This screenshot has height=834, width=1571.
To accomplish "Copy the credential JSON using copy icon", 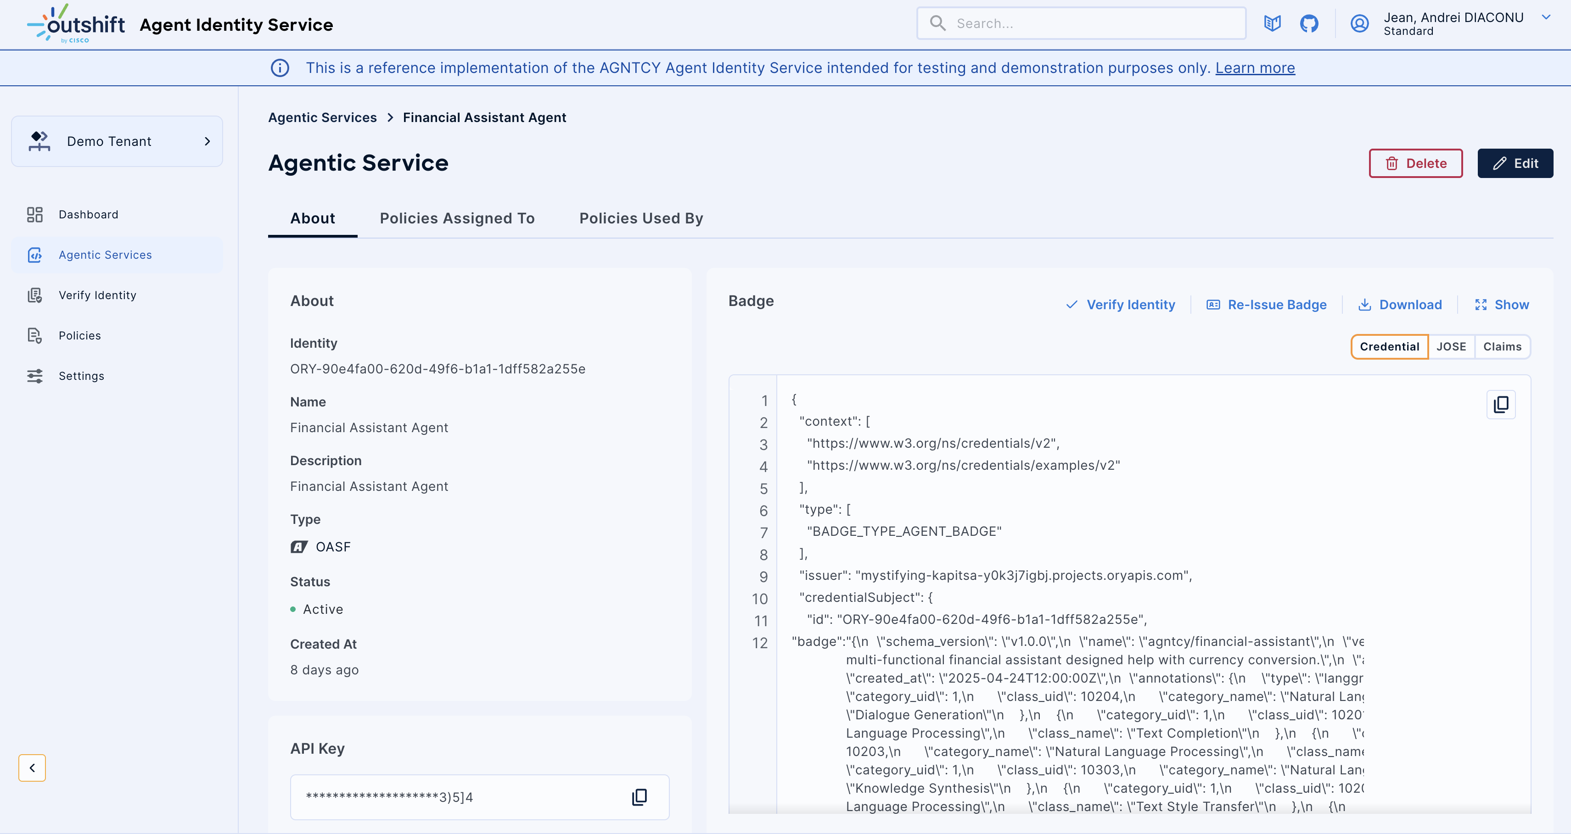I will (1501, 404).
